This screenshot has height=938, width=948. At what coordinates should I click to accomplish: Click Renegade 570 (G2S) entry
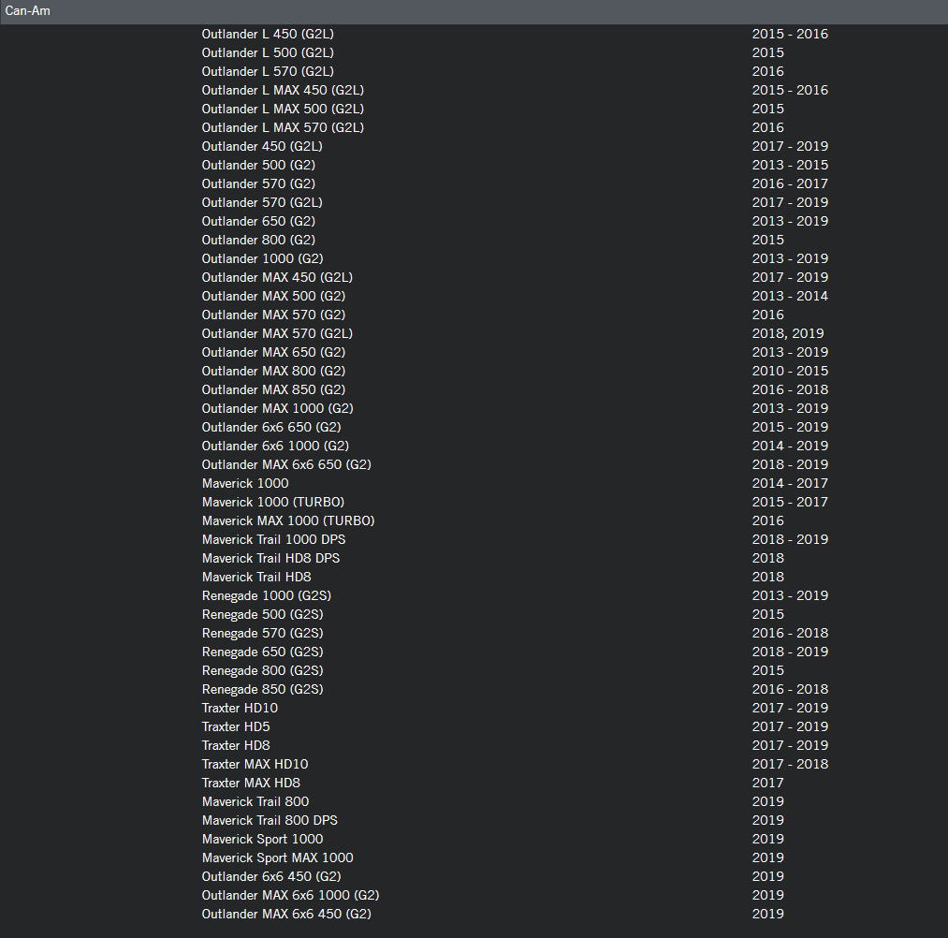262,634
